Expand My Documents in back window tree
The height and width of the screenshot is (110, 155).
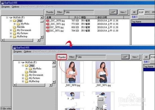click(11, 30)
